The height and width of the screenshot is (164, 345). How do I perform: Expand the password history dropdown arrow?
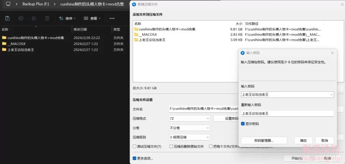[332, 94]
